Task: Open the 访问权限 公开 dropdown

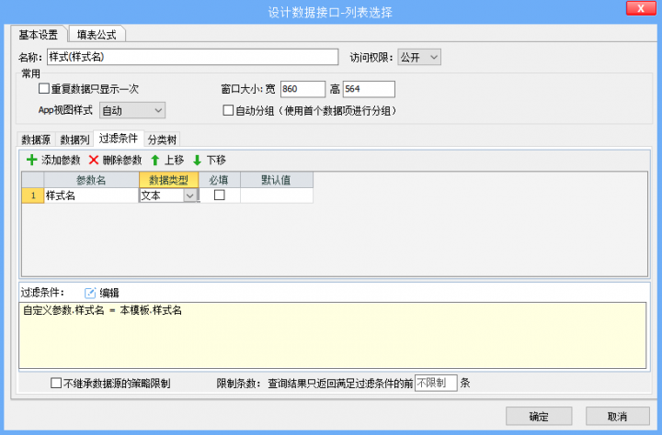Action: click(x=419, y=57)
